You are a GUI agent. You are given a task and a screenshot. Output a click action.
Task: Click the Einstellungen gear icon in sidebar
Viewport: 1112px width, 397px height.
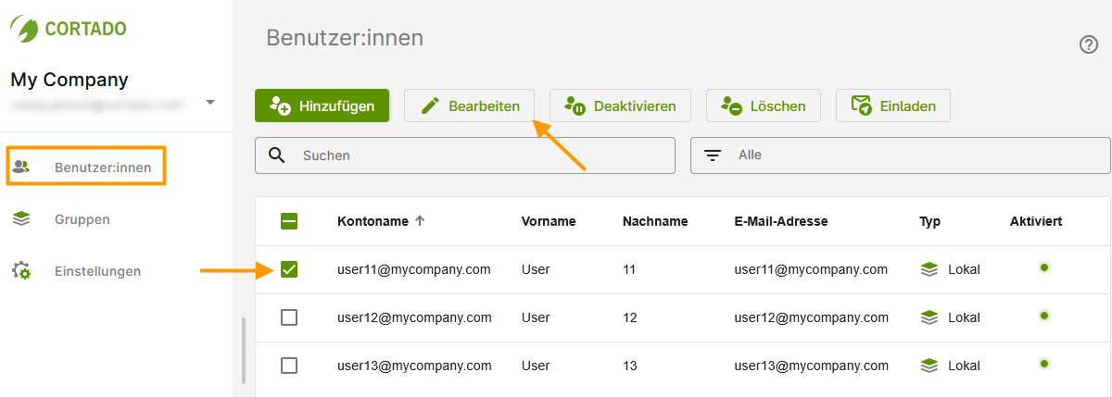[21, 271]
